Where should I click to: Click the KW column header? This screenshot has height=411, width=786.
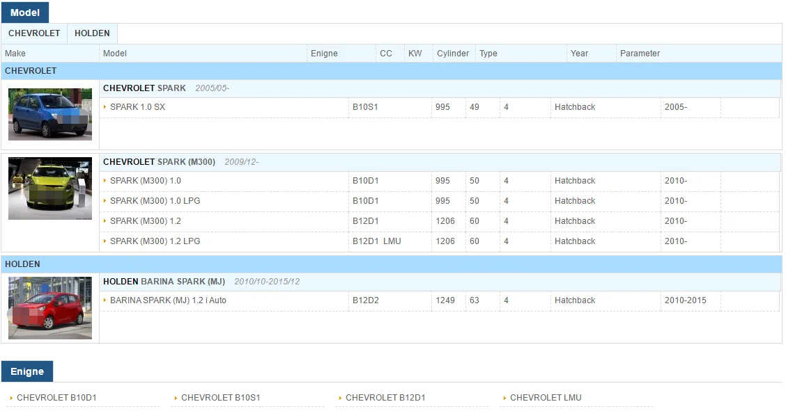(415, 54)
